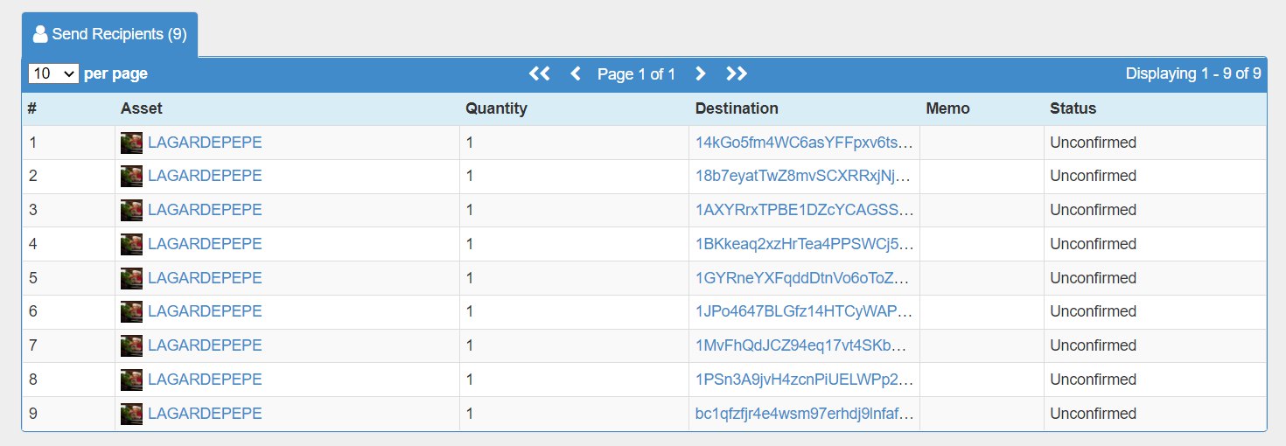Click LAGARDEPEPE thumbnail icon in row 5

pos(131,278)
